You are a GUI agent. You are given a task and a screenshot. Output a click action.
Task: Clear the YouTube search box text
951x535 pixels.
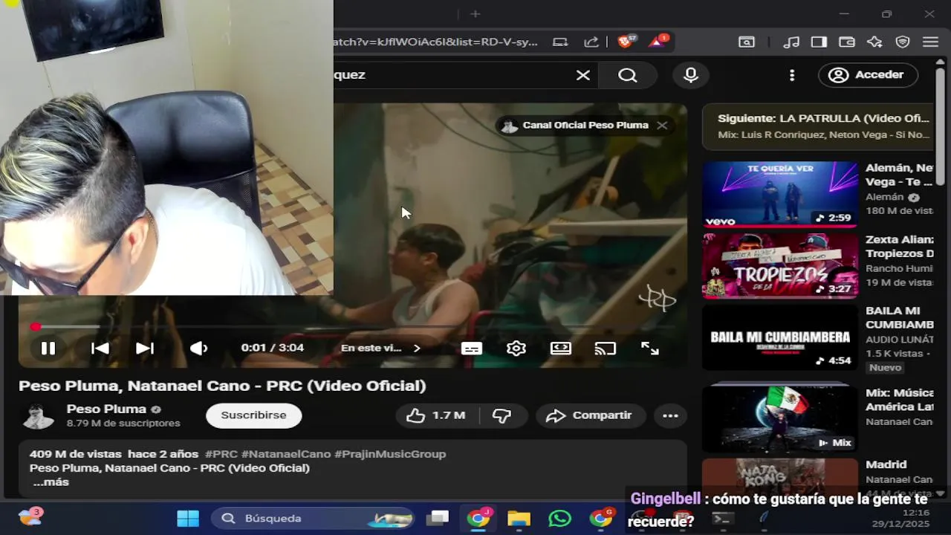click(583, 75)
